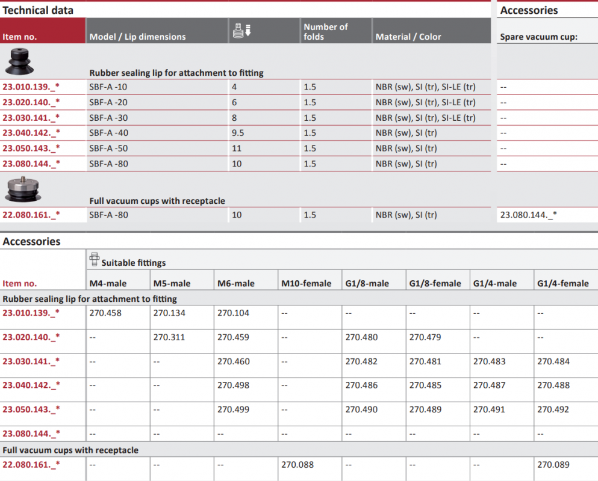
Task: Click model SBF-A -10
Action: tap(108, 87)
